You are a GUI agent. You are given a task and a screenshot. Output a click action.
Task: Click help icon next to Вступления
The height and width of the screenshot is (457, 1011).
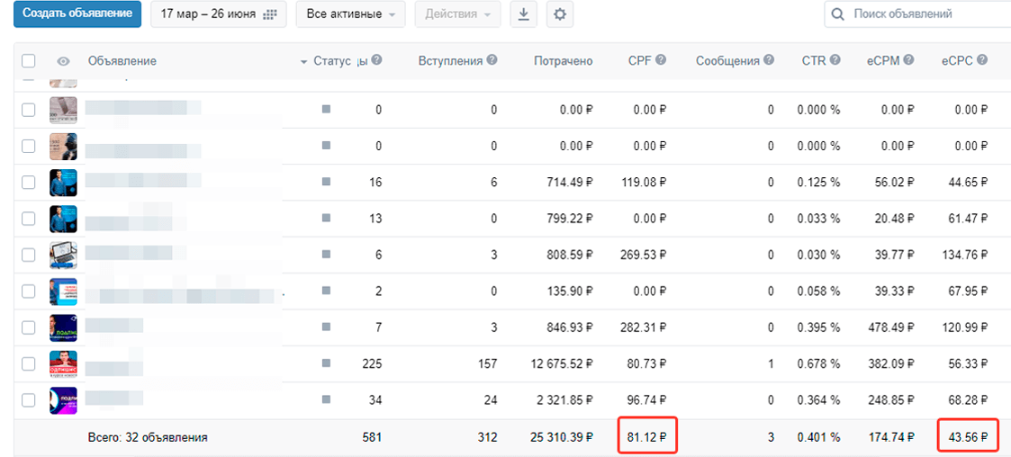coord(492,60)
